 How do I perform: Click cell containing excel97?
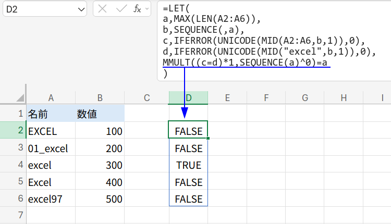tap(51, 198)
